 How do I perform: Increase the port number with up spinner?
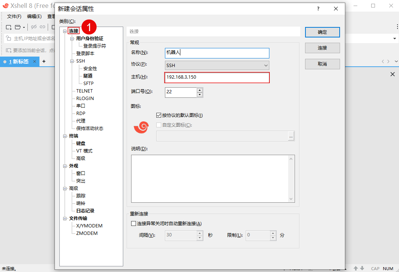199,90
